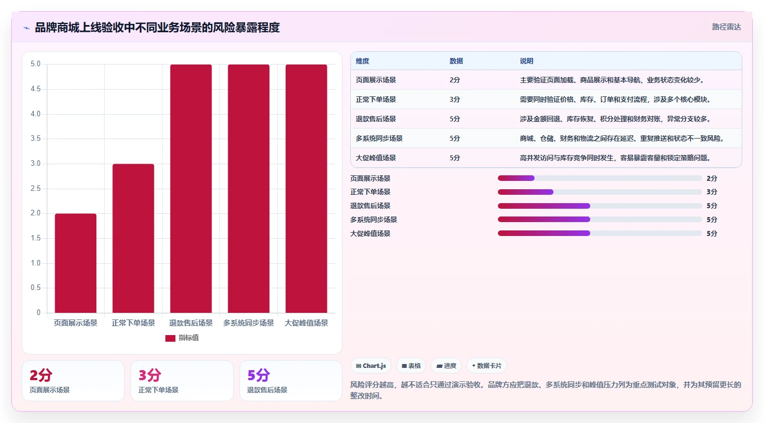Toggle the 指标值 legend swatch
The image size is (764, 423).
click(170, 338)
